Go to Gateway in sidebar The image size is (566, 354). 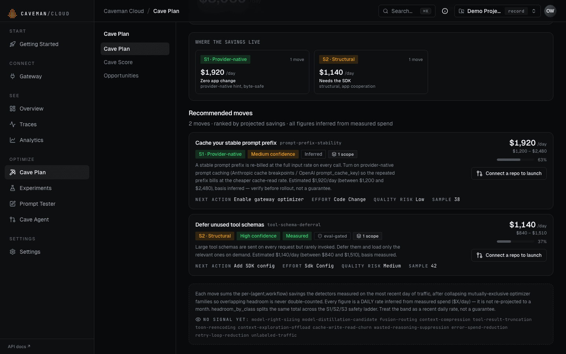47,76
